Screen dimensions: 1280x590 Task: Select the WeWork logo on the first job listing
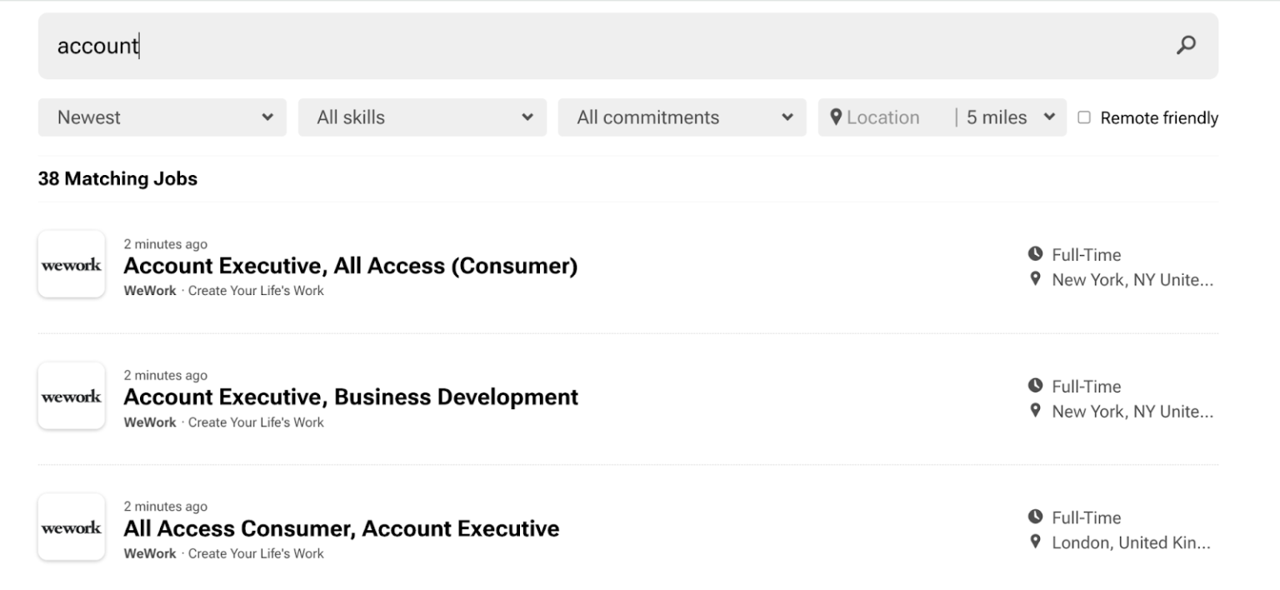[71, 263]
